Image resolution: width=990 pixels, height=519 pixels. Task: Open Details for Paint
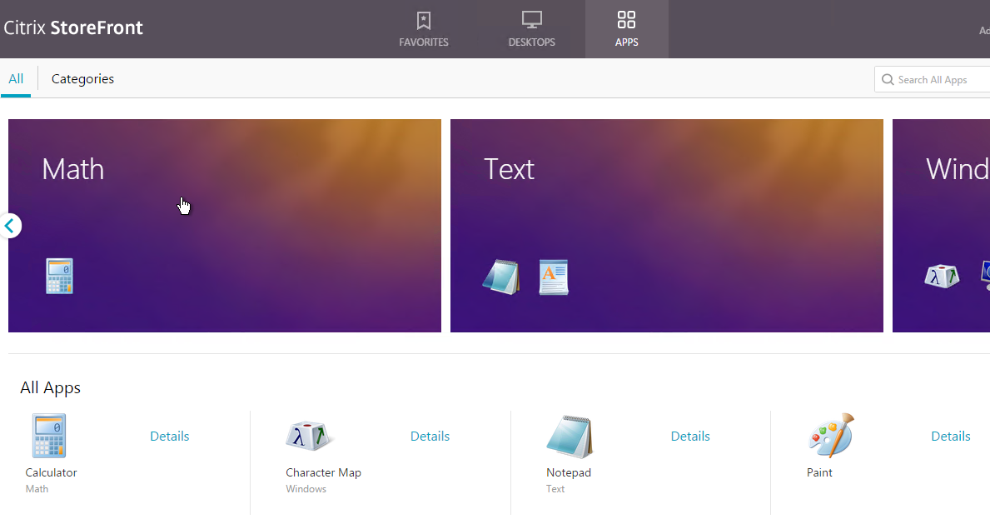click(x=950, y=437)
